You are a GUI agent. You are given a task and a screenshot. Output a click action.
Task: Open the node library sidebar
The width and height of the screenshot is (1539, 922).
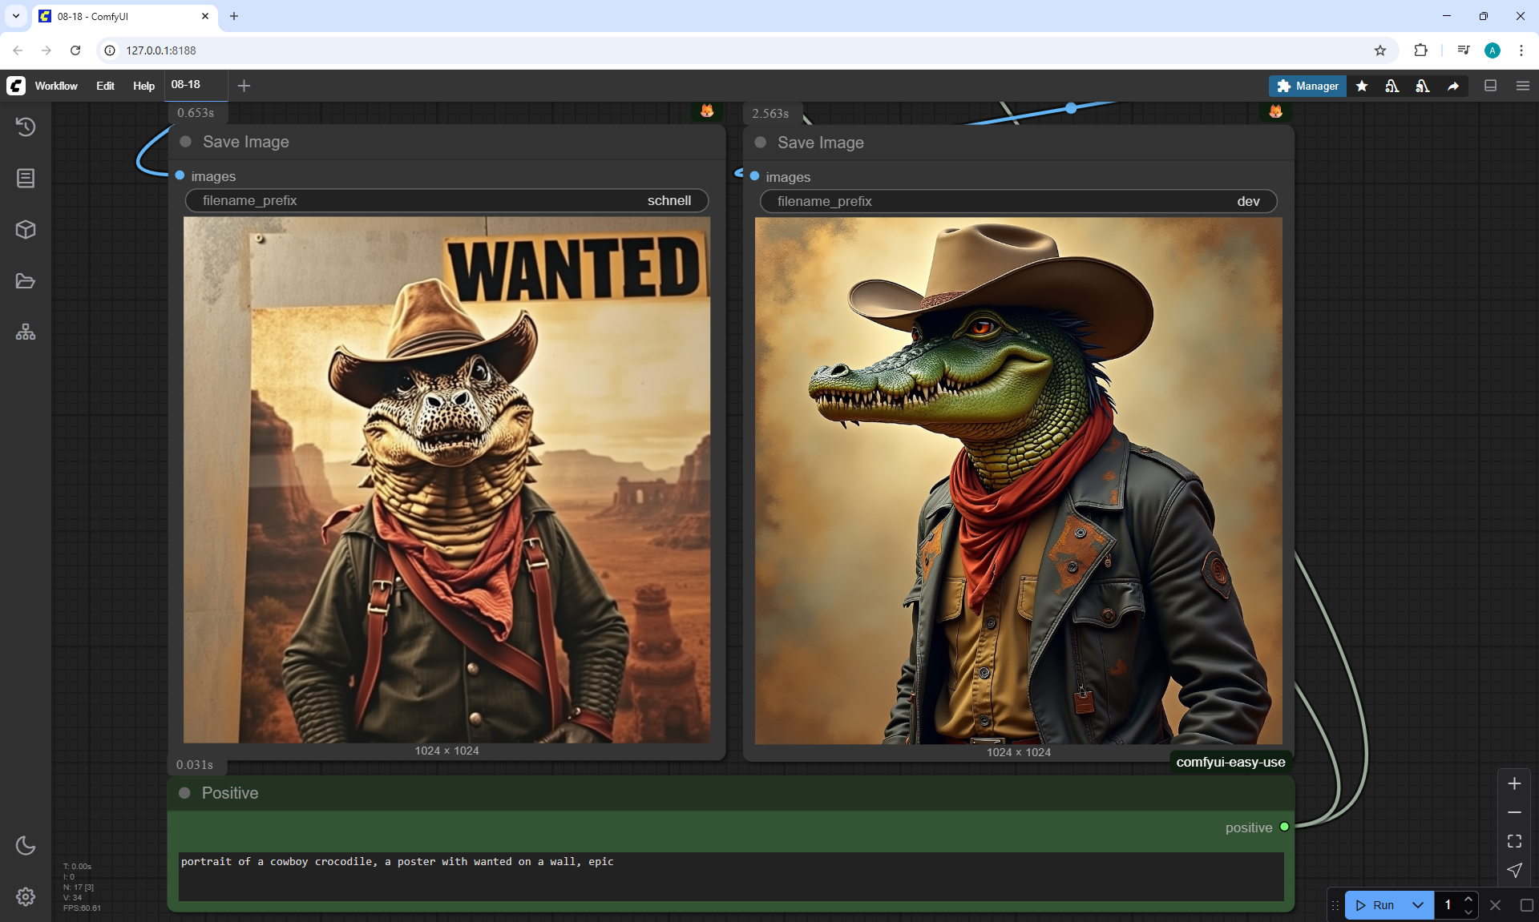pos(26,178)
